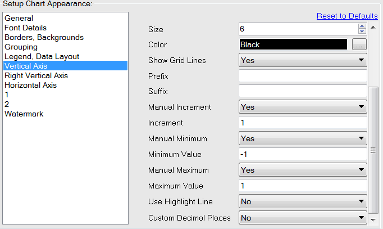Choose Horizontal Axis from the list
The image size is (383, 229).
point(30,85)
